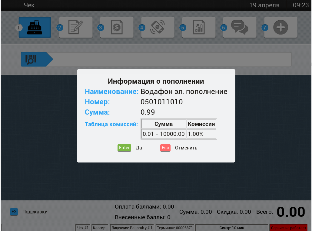
Task: Click the '19 апреля' date in the header
Action: point(264,5)
